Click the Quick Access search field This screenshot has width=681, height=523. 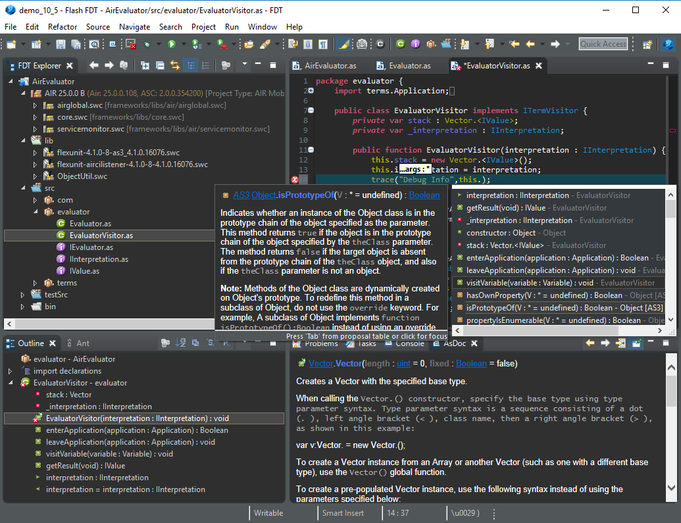(603, 44)
